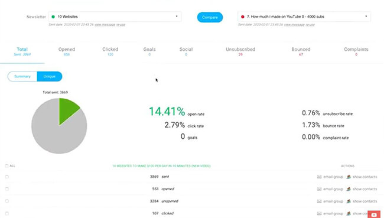The height and width of the screenshot is (218, 384).
Task: Select the Summary view toggle
Action: point(22,76)
